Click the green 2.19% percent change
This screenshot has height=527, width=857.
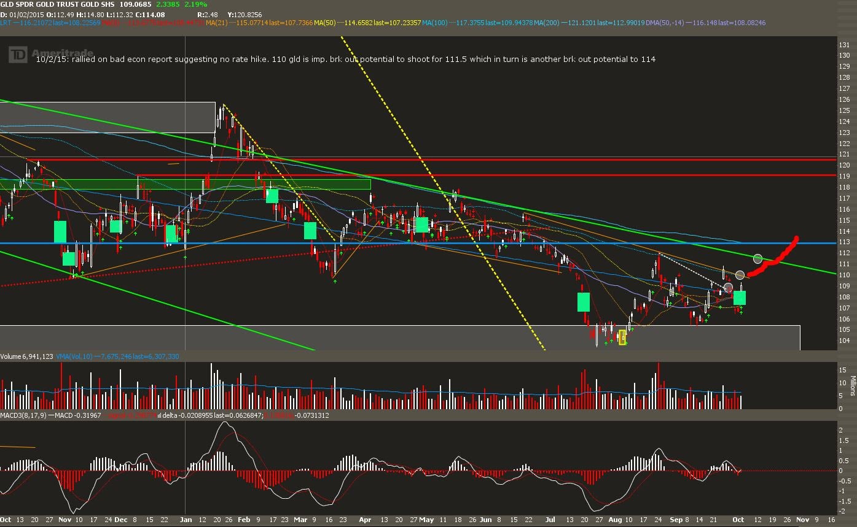point(195,4)
